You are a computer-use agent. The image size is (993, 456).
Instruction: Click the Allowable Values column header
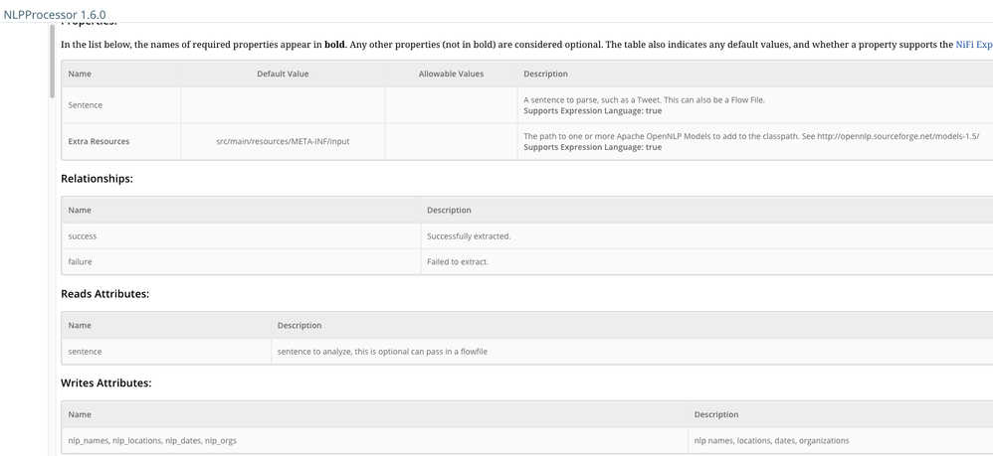click(x=451, y=74)
